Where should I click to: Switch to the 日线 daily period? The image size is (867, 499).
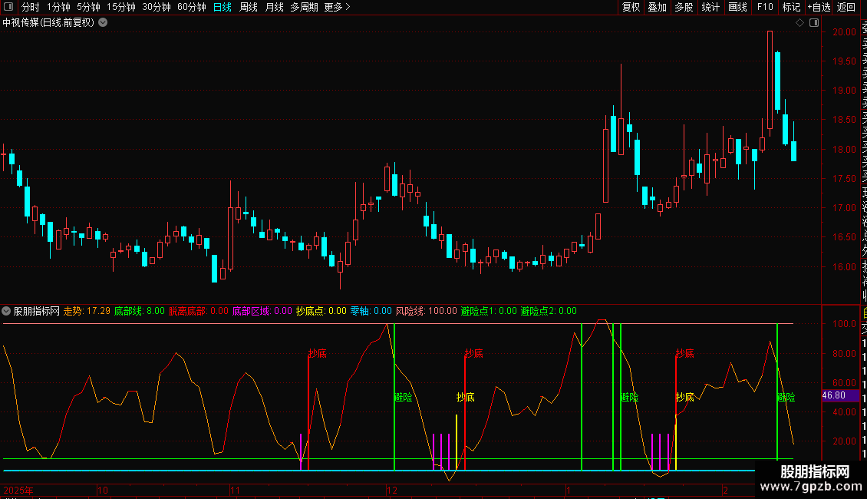point(222,7)
